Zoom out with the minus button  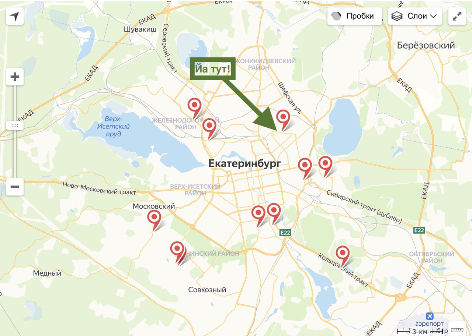pyautogui.click(x=15, y=187)
